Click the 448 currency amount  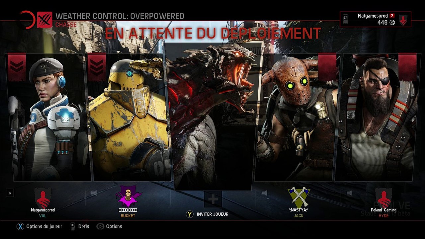382,22
